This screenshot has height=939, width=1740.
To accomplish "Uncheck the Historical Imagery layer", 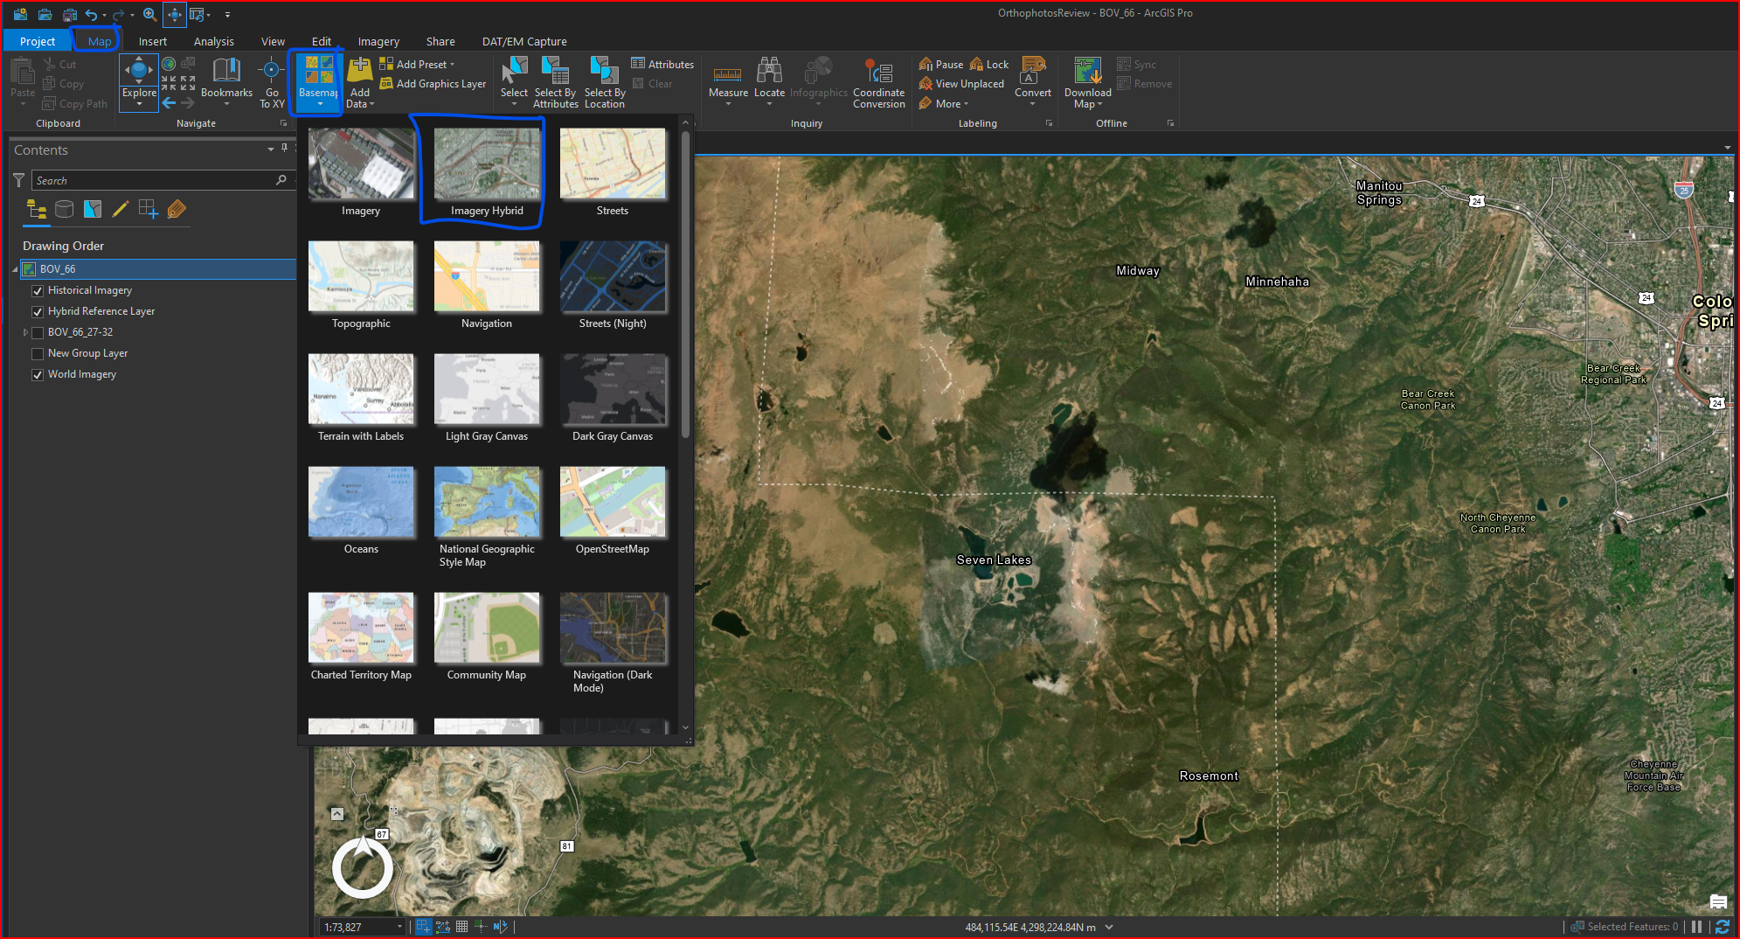I will (x=38, y=290).
